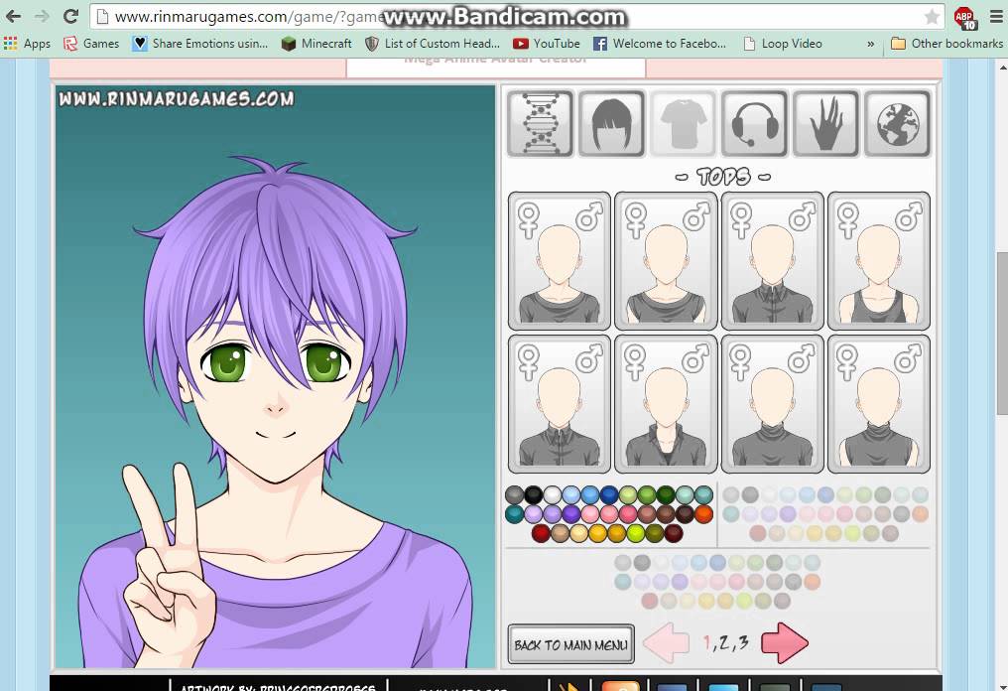Choose the long-sleeve turtleneck top
Image resolution: width=1008 pixels, height=691 pixels.
pyautogui.click(x=772, y=403)
